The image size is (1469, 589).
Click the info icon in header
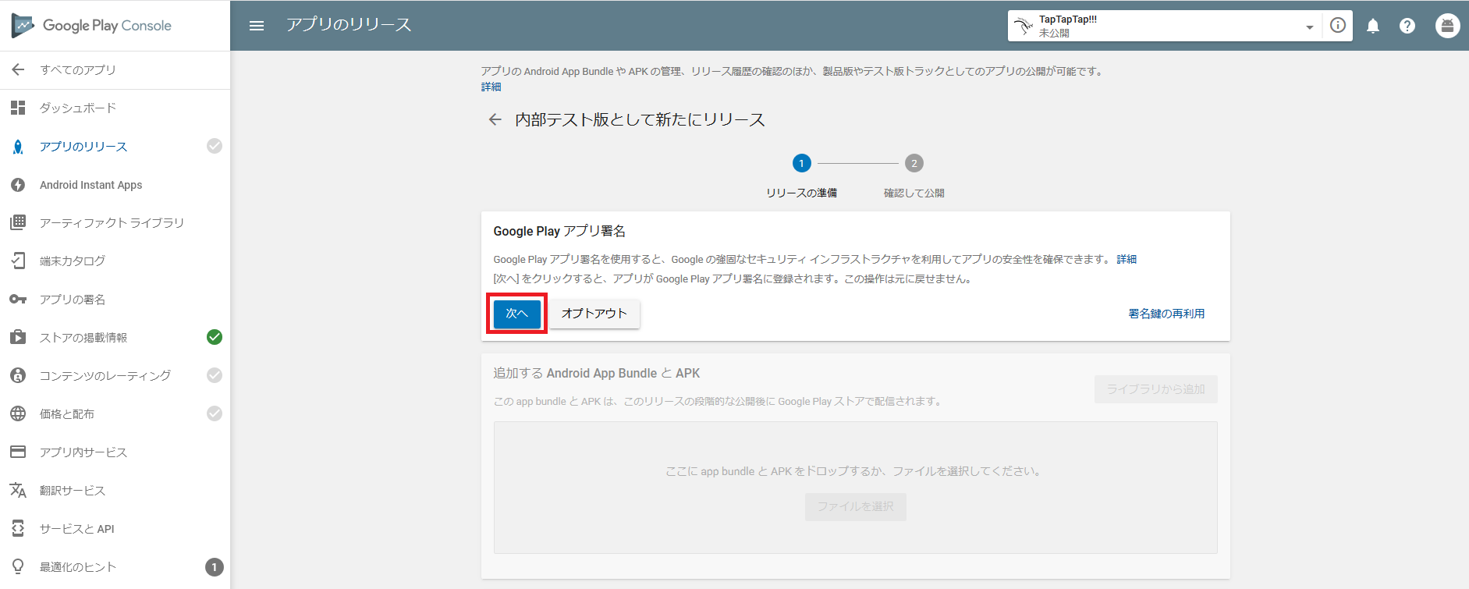pyautogui.click(x=1338, y=26)
